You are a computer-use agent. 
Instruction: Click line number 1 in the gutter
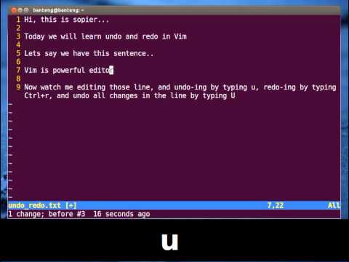[18, 20]
